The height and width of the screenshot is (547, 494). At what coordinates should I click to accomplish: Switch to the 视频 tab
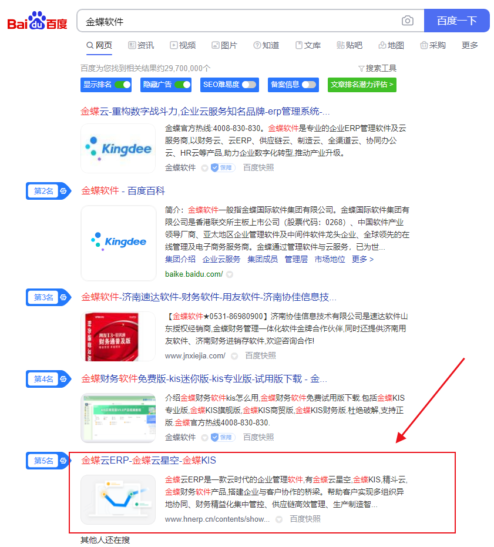point(183,45)
